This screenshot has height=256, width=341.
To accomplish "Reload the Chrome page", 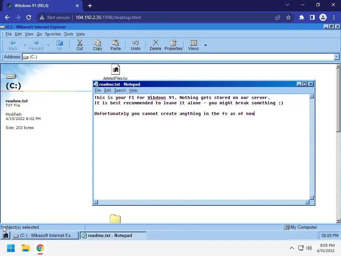I will click(x=29, y=17).
